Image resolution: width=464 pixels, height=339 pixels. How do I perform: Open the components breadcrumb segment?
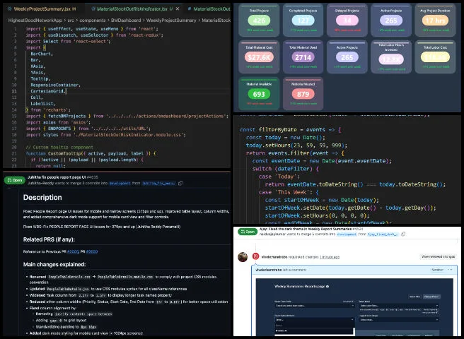tap(93, 20)
